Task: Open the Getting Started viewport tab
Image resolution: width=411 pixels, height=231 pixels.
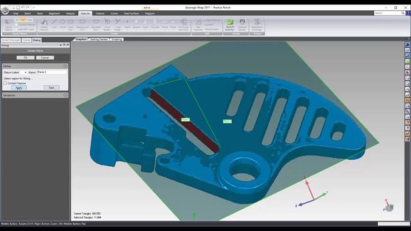Action: [x=99, y=39]
